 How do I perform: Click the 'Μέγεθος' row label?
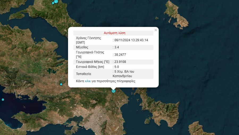point(82,47)
